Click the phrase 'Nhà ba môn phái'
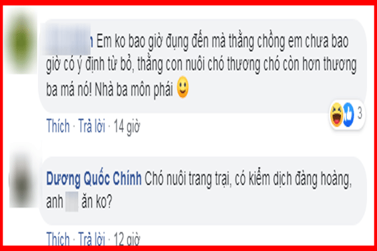Image resolution: width=377 pixels, height=251 pixels. click(134, 90)
